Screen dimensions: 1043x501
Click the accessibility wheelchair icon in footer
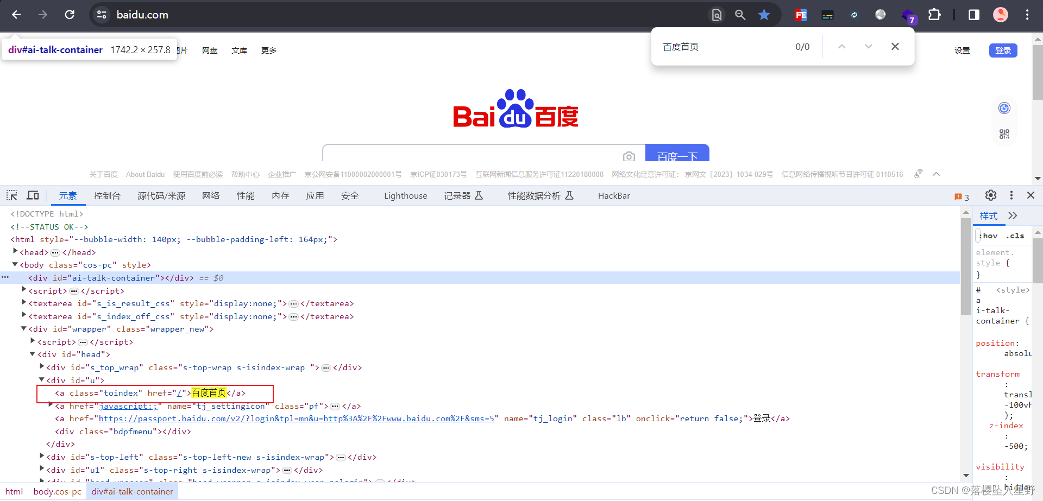[x=918, y=174]
